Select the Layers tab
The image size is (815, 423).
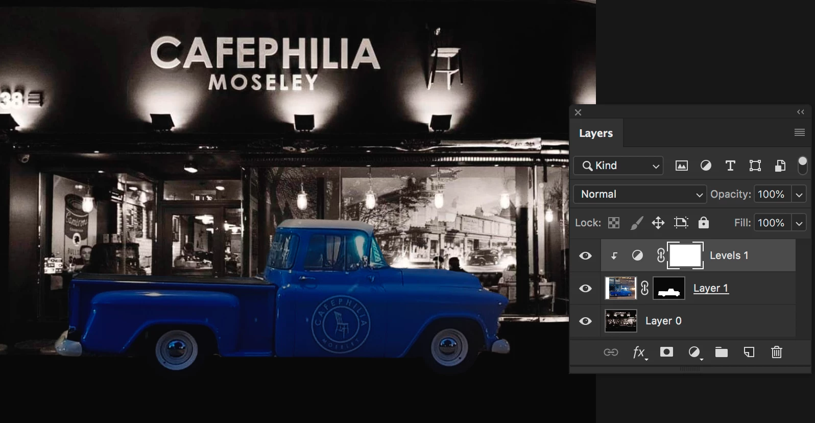click(595, 133)
